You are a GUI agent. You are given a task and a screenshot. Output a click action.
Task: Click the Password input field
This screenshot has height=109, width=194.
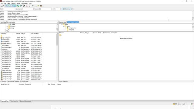click(x=46, y=9)
